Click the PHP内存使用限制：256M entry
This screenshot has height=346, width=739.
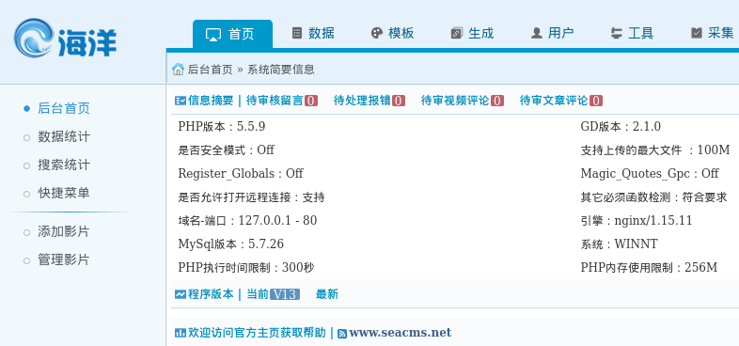pos(649,268)
